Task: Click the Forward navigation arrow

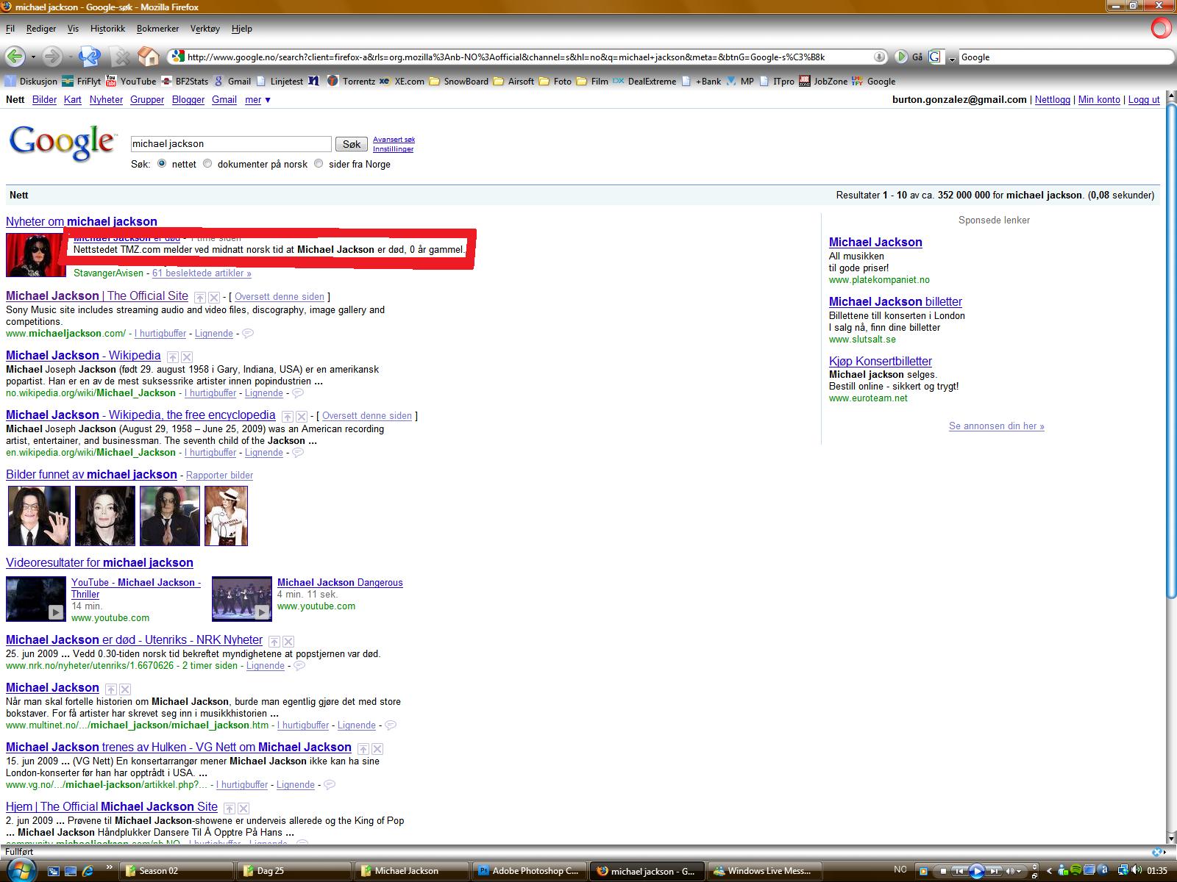Action: coord(51,56)
